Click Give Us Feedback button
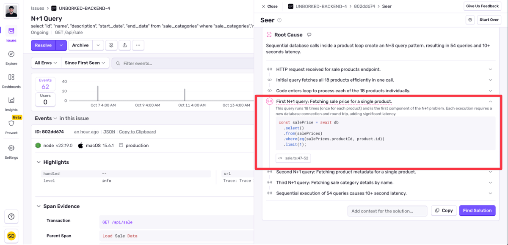The image size is (508, 245). point(482,6)
